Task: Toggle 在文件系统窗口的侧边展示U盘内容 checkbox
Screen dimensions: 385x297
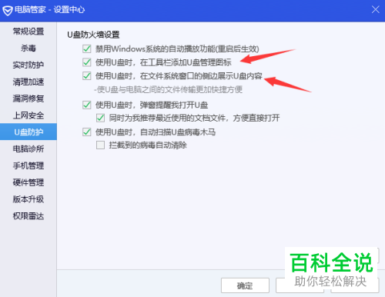Action: [x=87, y=76]
